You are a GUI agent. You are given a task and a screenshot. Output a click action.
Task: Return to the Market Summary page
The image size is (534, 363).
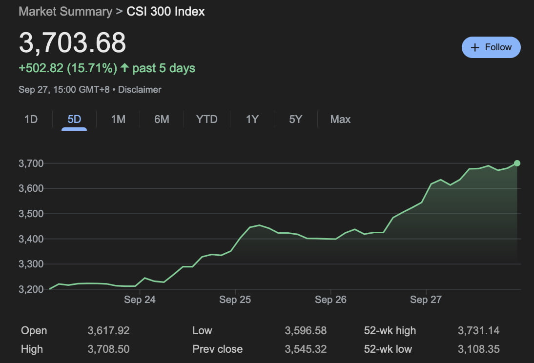65,11
